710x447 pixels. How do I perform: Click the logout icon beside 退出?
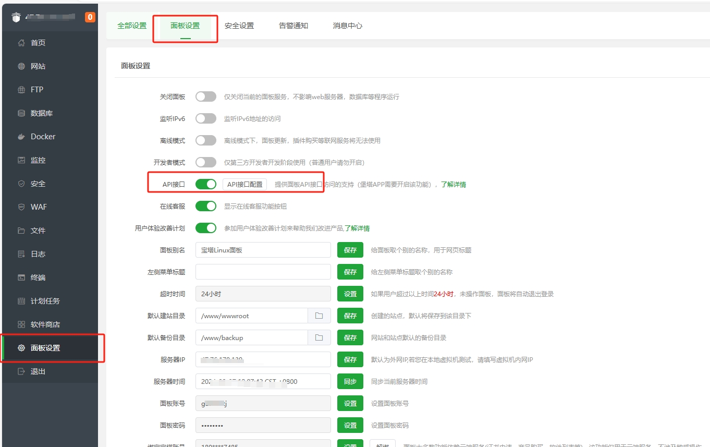point(21,371)
